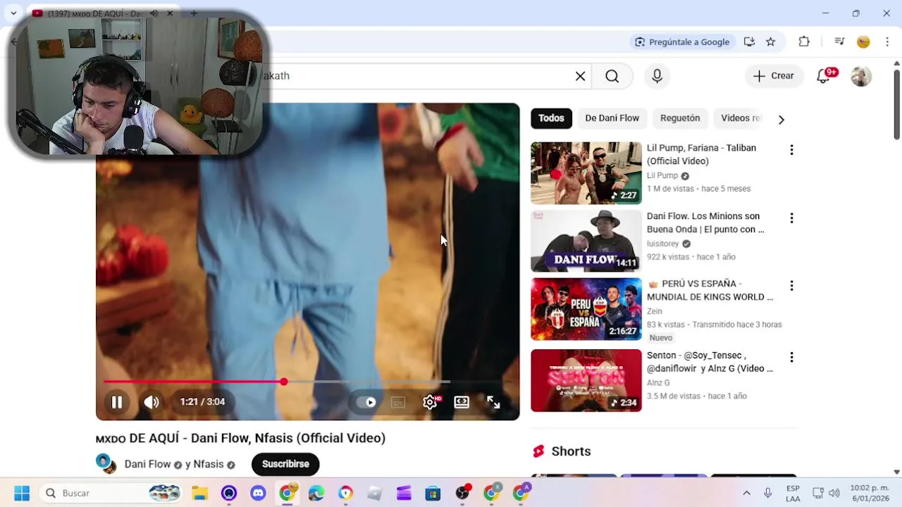Toggle the player subtitles button
This screenshot has width=902, height=507.
pyautogui.click(x=398, y=402)
